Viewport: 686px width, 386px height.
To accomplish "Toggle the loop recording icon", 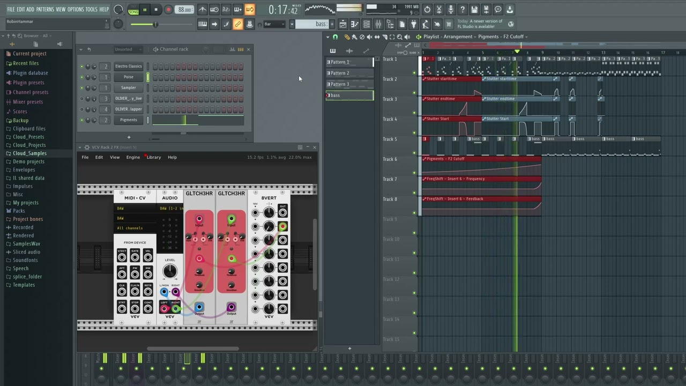I will click(249, 10).
